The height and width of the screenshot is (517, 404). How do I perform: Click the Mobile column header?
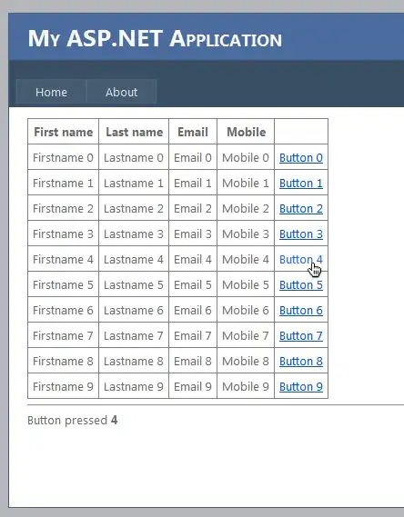pyautogui.click(x=246, y=132)
